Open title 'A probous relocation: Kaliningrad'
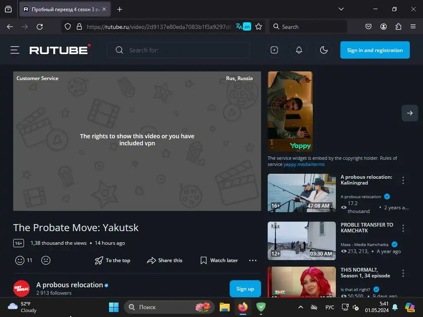Screen dimensions: 423x317 tap(366, 180)
